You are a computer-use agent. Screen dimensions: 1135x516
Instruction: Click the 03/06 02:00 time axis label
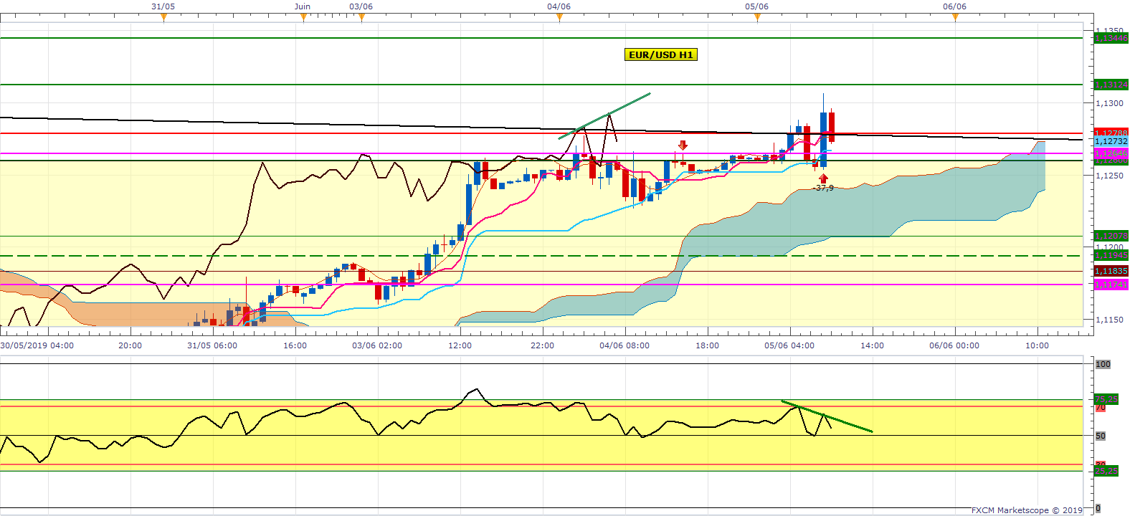click(377, 345)
